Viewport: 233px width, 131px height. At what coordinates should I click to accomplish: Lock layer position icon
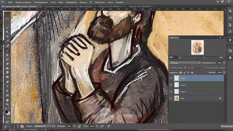188,73
